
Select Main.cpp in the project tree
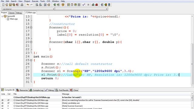14,19
